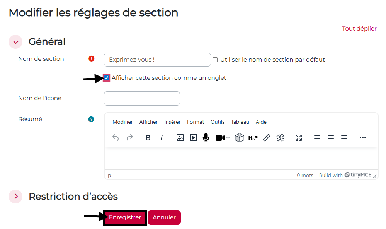Image resolution: width=386 pixels, height=229 pixels.
Task: Open the Insérer menu
Action: [x=172, y=122]
